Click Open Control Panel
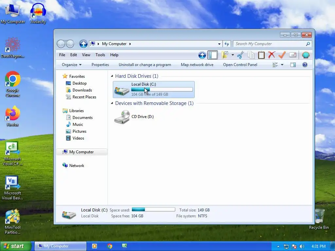 tap(240, 65)
